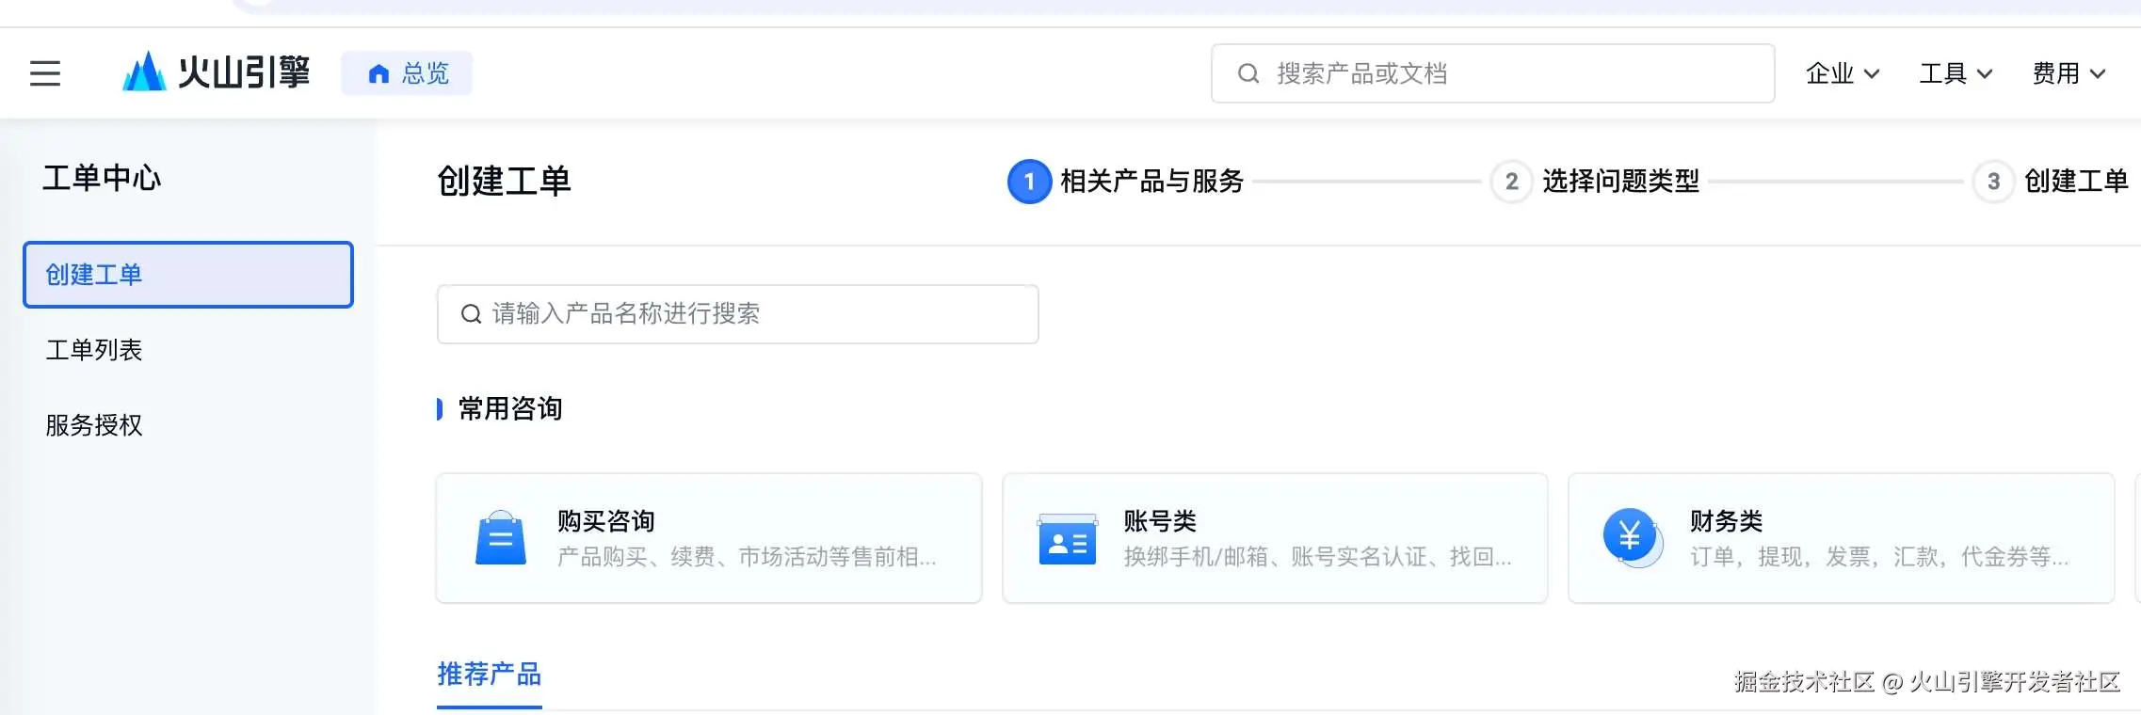Click the ID card 账号类 icon
2141x715 pixels.
click(1067, 539)
